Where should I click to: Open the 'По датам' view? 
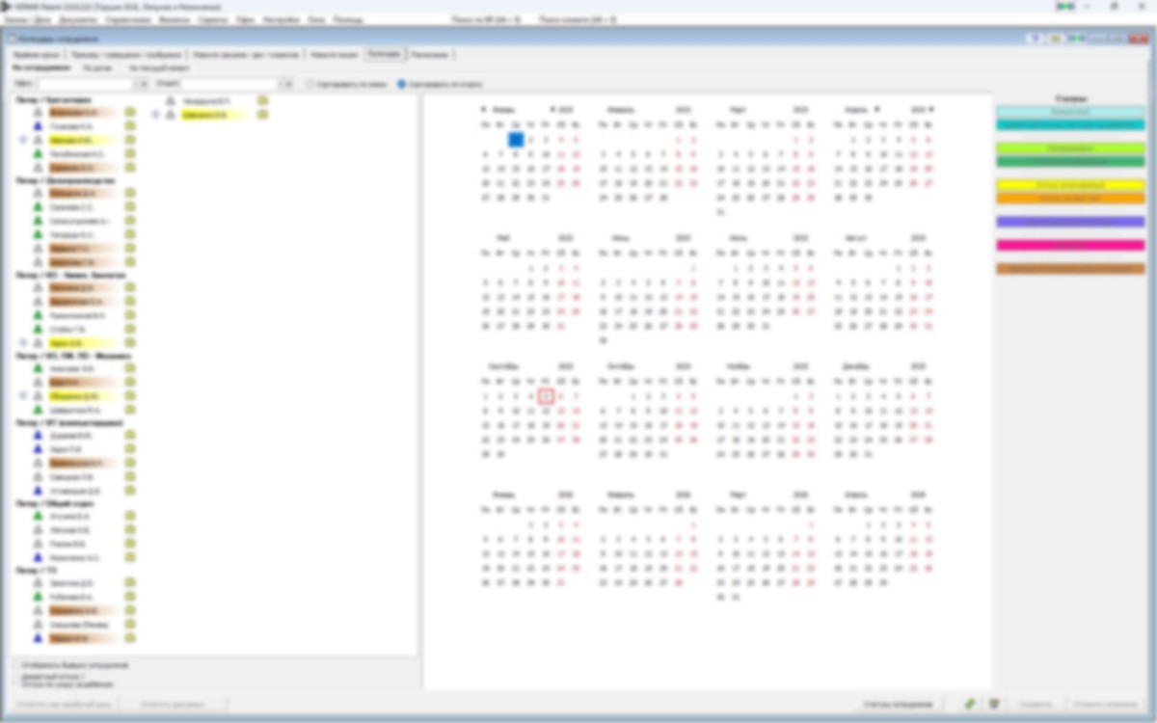[97, 68]
